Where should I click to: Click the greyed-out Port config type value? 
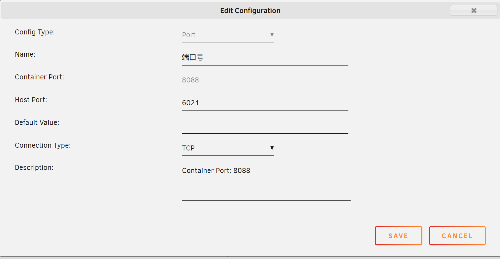(189, 35)
